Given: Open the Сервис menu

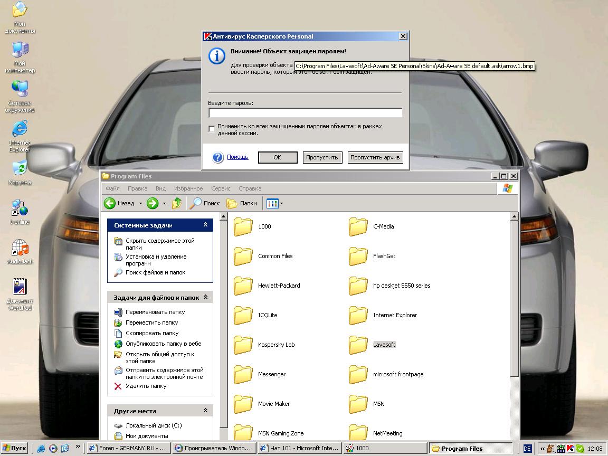Looking at the screenshot, I should 221,189.
